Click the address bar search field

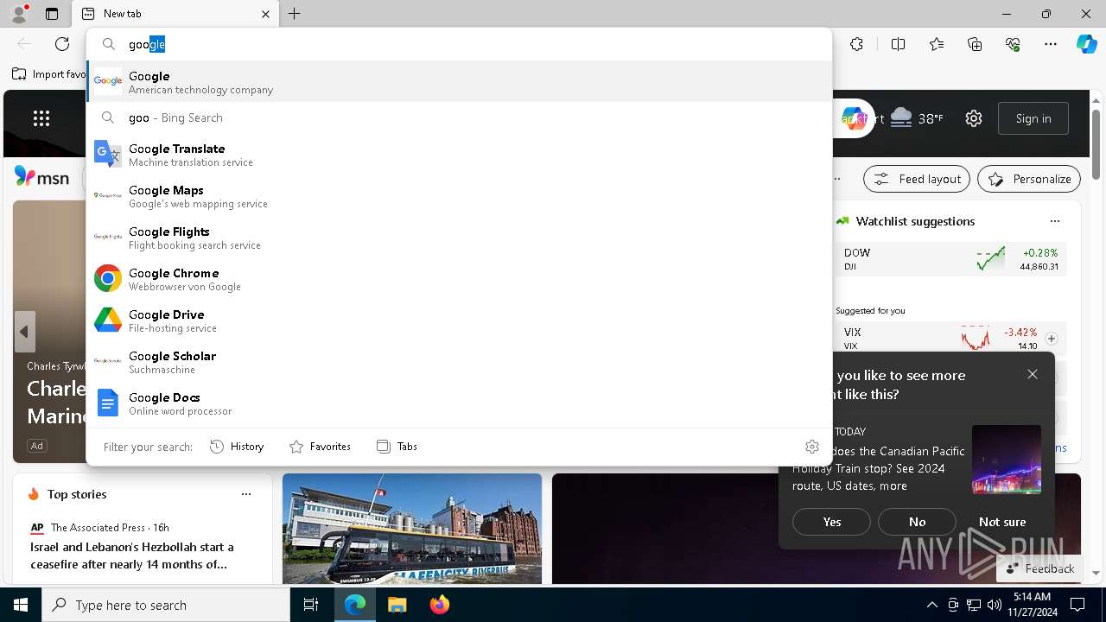click(x=459, y=44)
